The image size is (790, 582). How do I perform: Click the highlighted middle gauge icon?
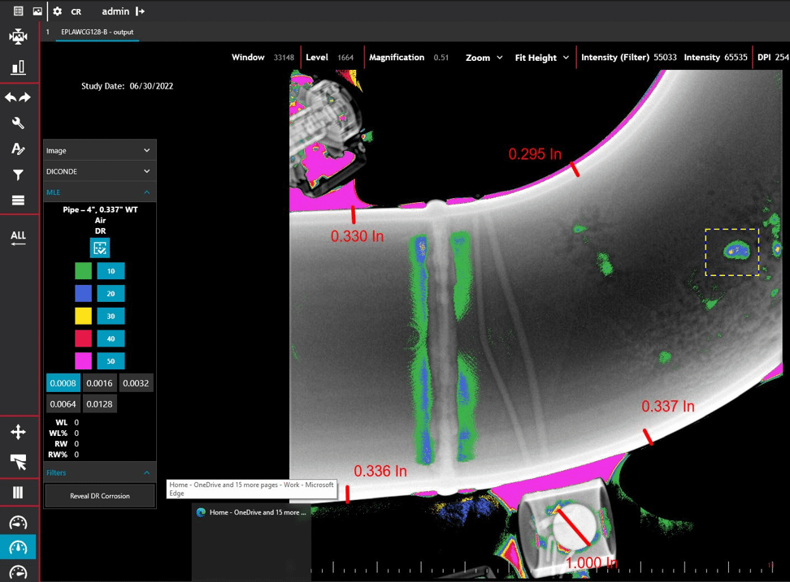pyautogui.click(x=18, y=548)
